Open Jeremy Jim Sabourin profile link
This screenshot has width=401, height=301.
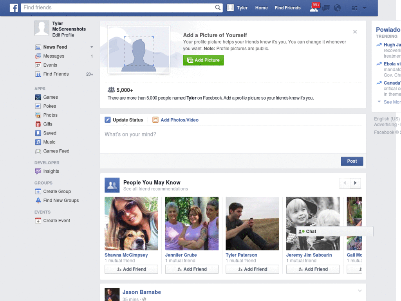click(309, 255)
